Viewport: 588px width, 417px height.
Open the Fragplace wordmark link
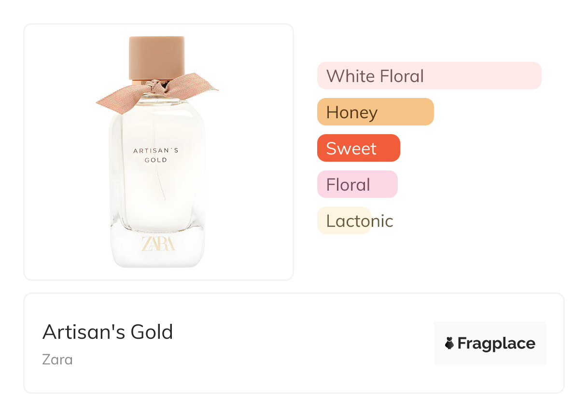496,343
